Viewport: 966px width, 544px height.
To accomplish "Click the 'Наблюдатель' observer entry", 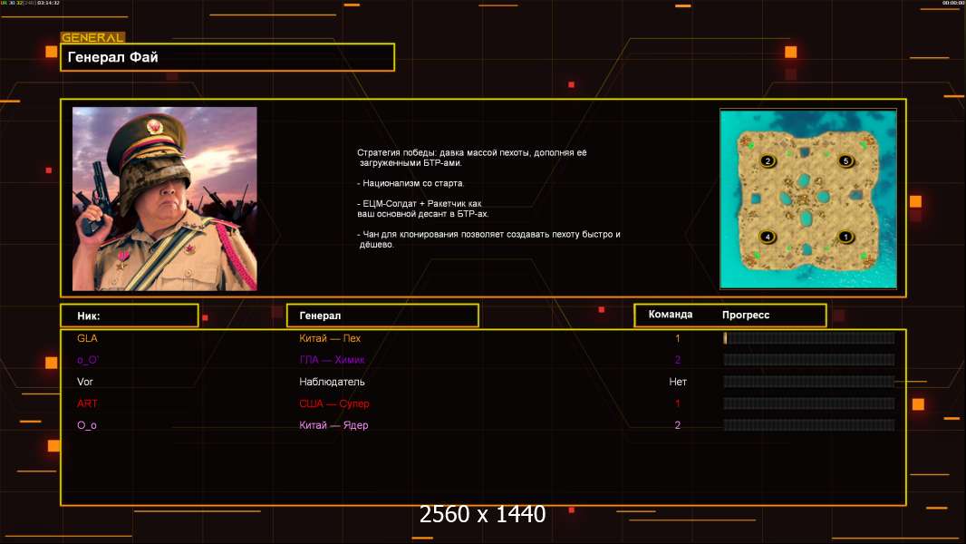I will 332,382.
